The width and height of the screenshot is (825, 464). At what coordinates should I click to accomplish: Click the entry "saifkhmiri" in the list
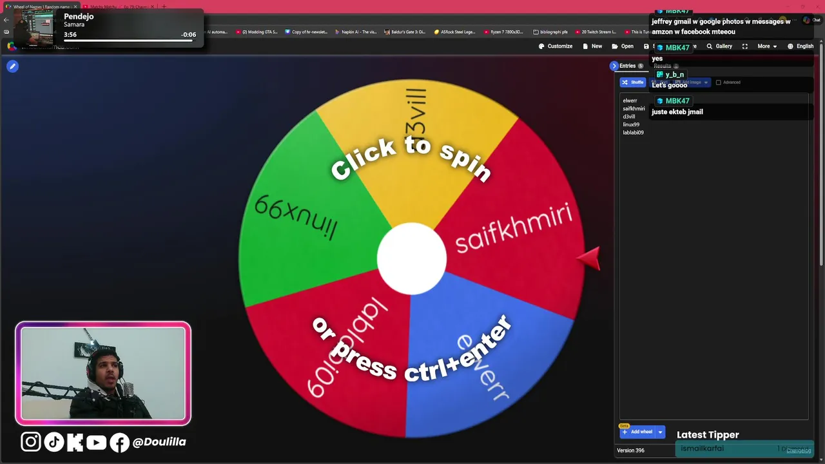[x=634, y=108]
